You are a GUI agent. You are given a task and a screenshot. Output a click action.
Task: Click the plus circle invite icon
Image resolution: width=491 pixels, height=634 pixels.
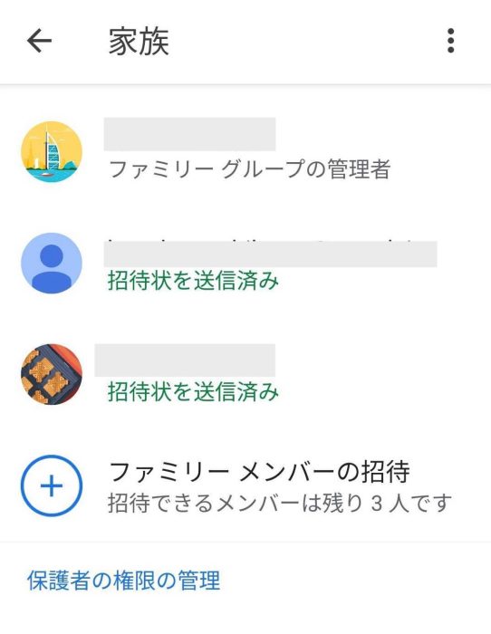click(52, 485)
